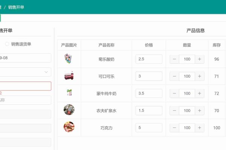
Task: Edit the price field showing 3
Action: point(149,76)
